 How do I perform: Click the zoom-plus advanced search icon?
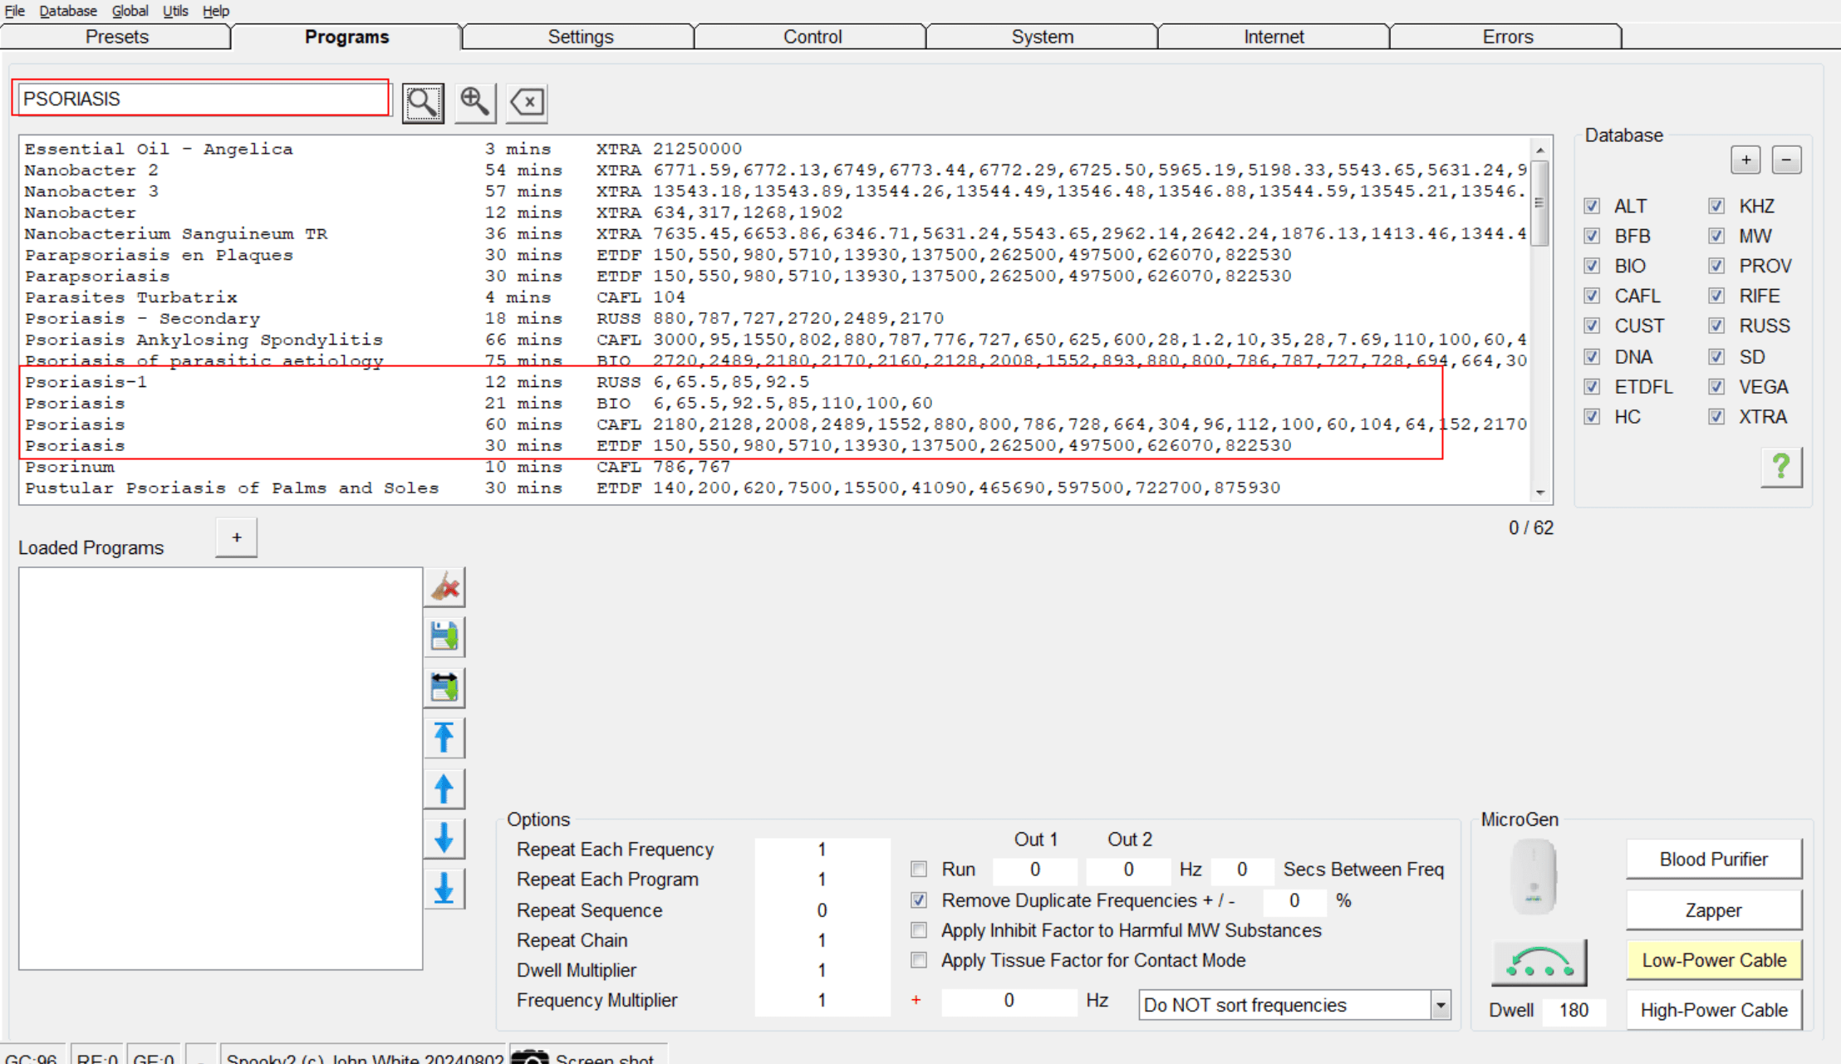point(475,103)
